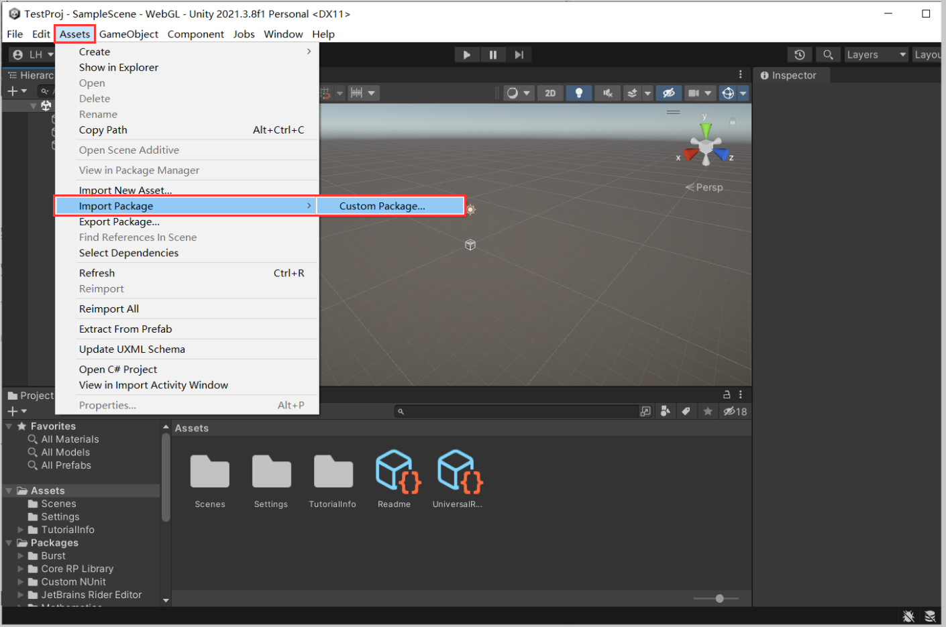
Task: Click favorite star save search icon
Action: [x=708, y=411]
